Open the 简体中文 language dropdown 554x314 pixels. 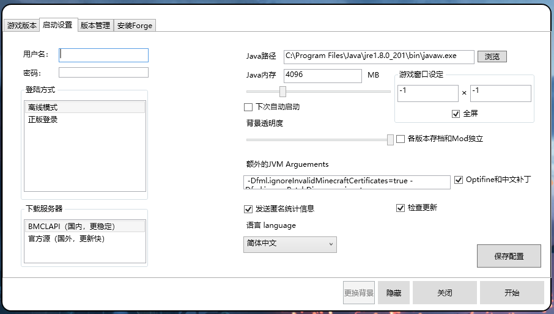tap(290, 244)
